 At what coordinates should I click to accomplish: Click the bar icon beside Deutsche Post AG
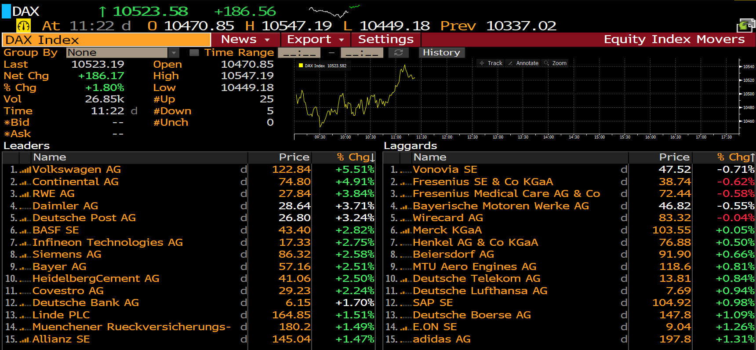coord(25,219)
